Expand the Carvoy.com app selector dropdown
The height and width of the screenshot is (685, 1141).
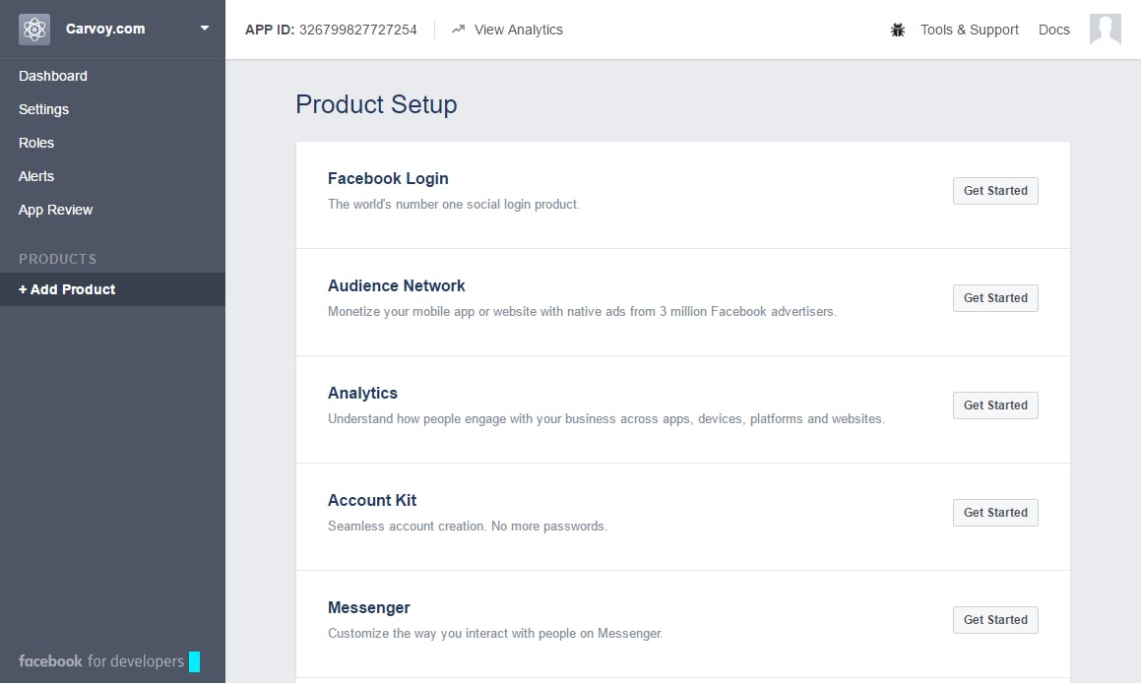(x=205, y=29)
